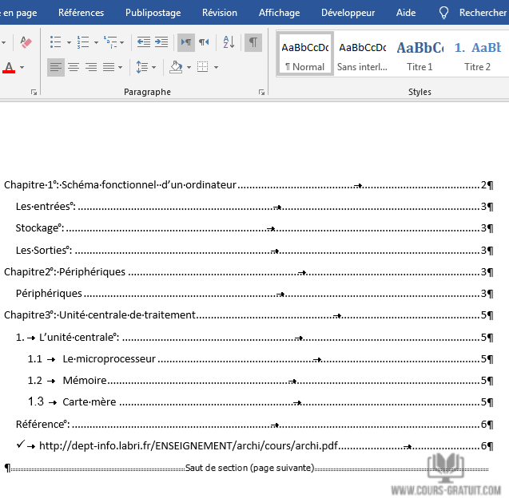The height and width of the screenshot is (502, 509).
Task: Toggle the show paragraph marks button
Action: pyautogui.click(x=253, y=42)
